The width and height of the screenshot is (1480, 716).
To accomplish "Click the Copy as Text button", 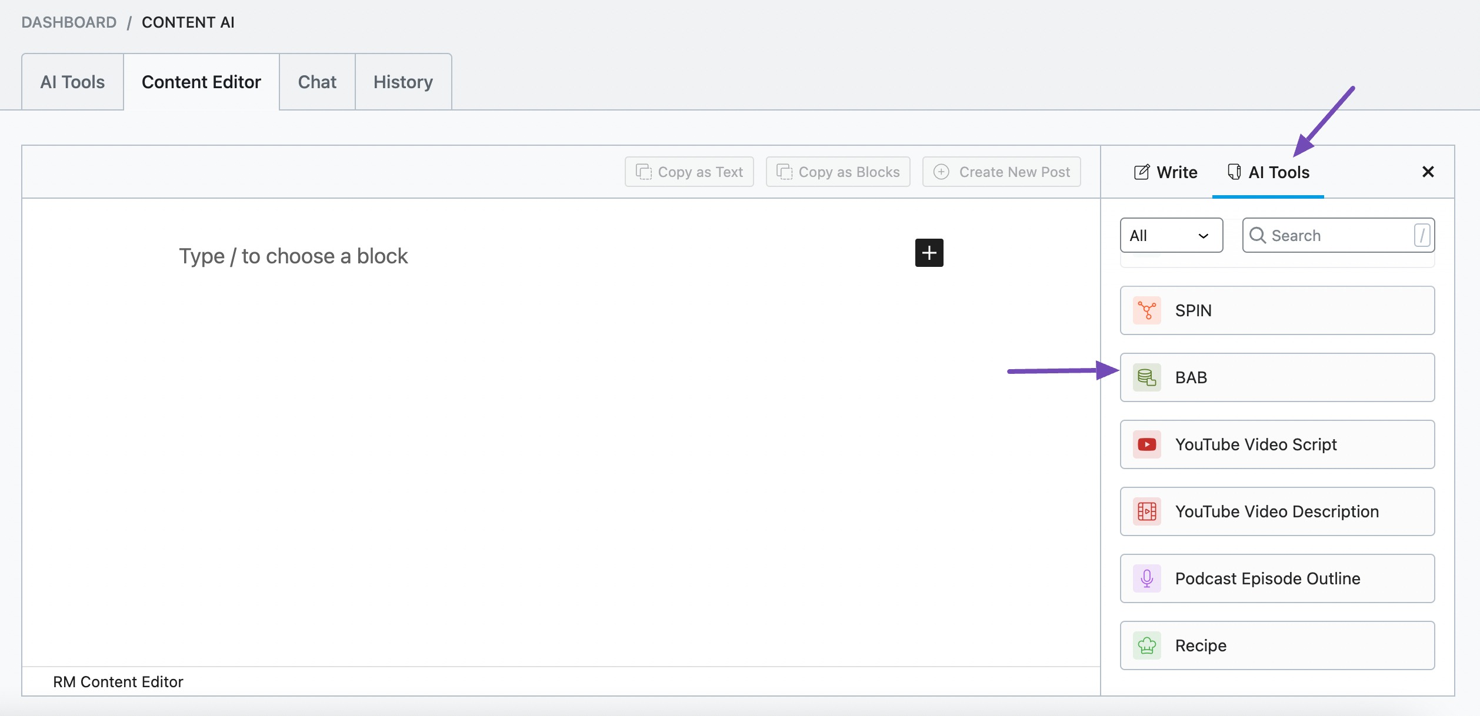I will pyautogui.click(x=689, y=170).
